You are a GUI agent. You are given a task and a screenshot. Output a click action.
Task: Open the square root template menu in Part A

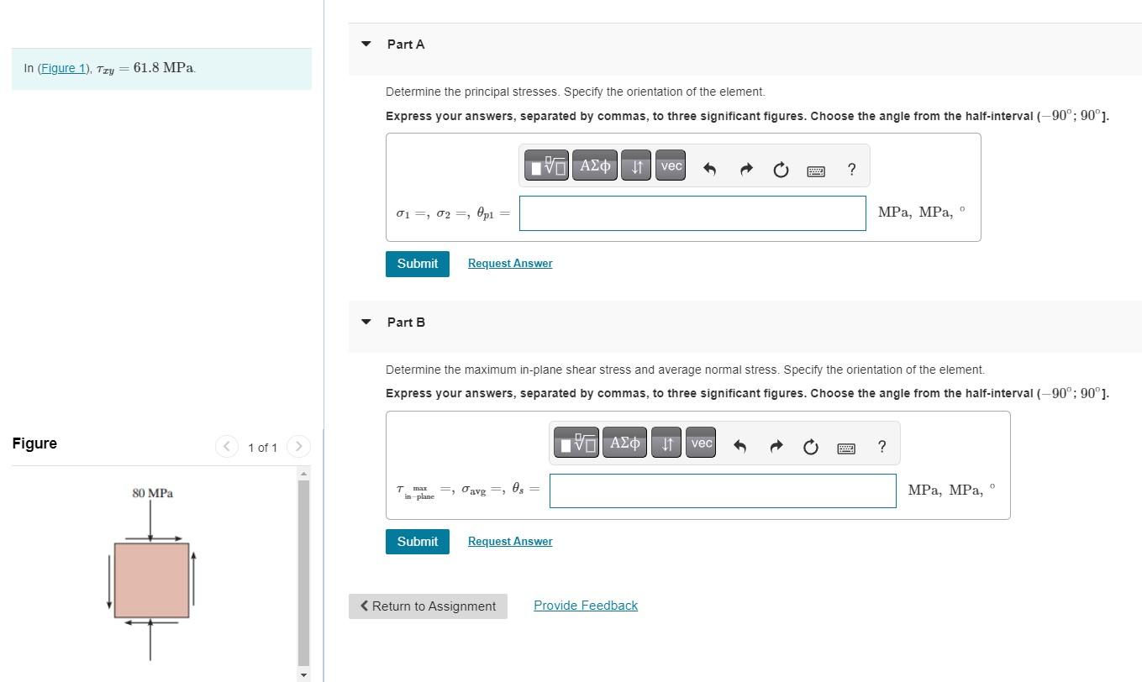point(545,165)
